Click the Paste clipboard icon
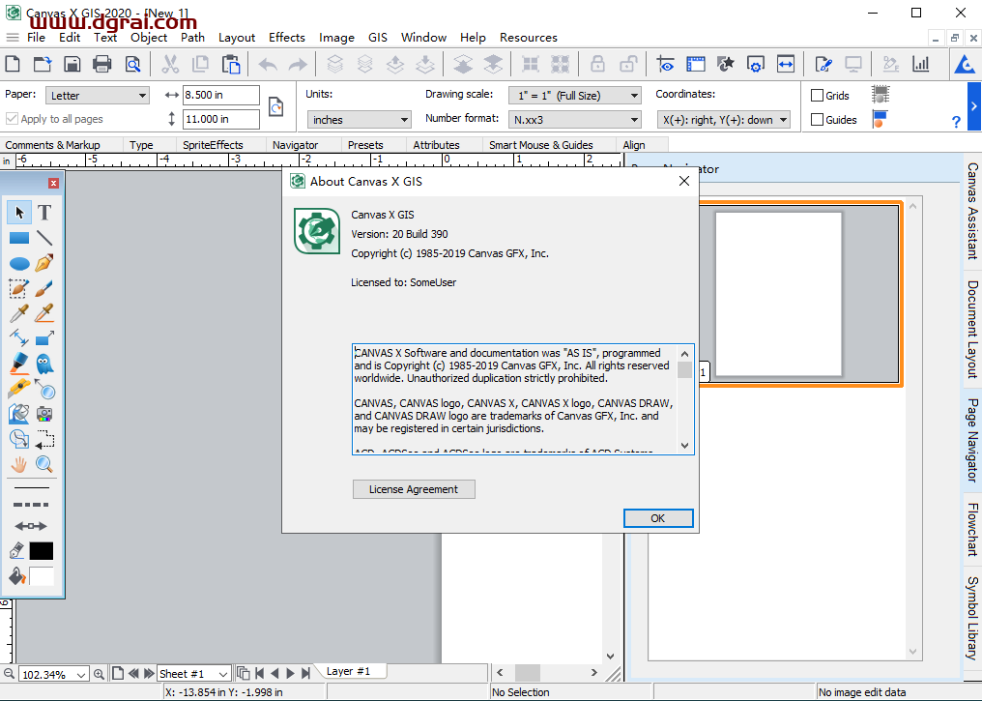Viewport: 982px width, 701px height. 231,64
